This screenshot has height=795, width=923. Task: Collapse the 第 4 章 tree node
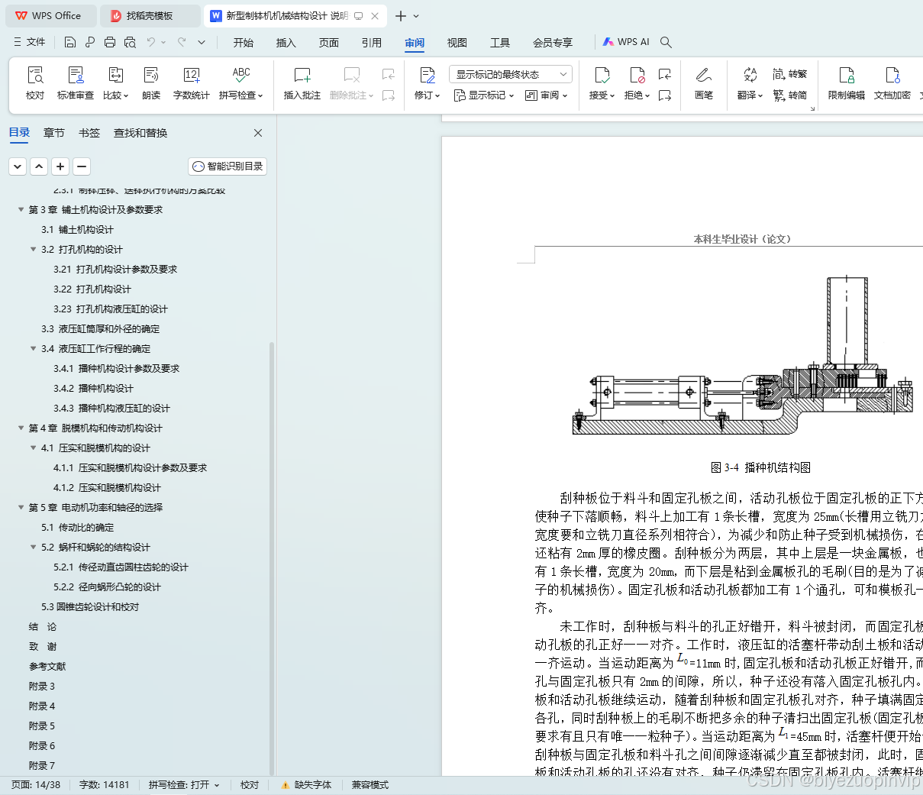(x=21, y=428)
